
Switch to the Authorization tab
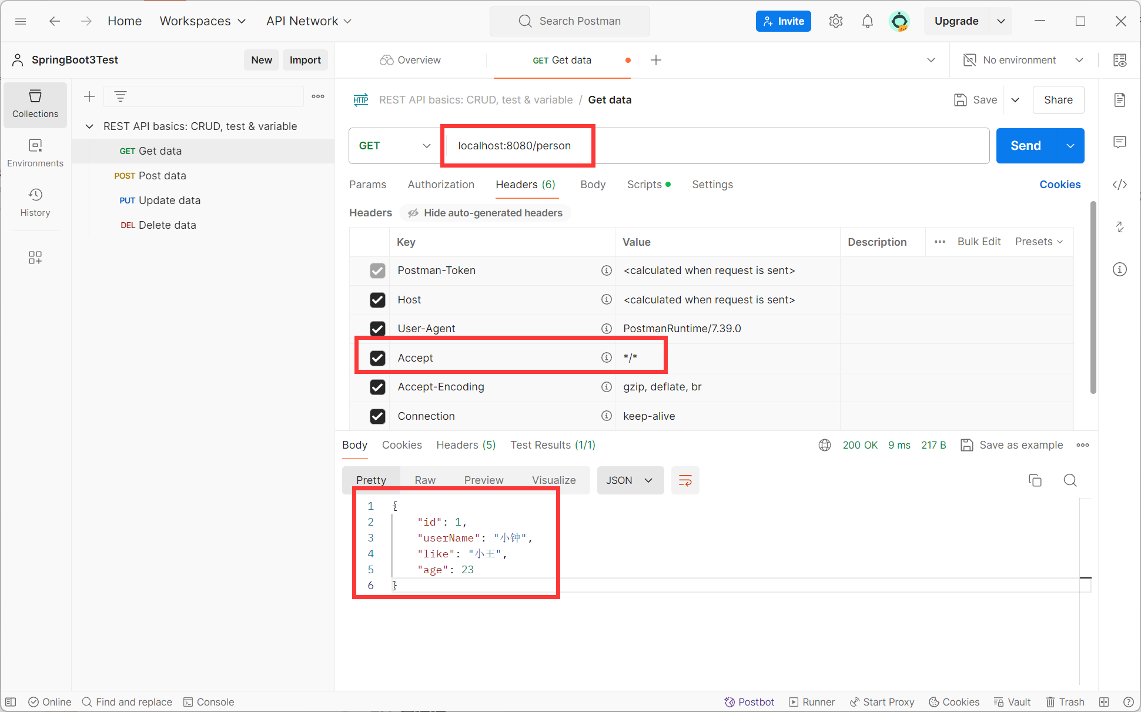point(441,185)
